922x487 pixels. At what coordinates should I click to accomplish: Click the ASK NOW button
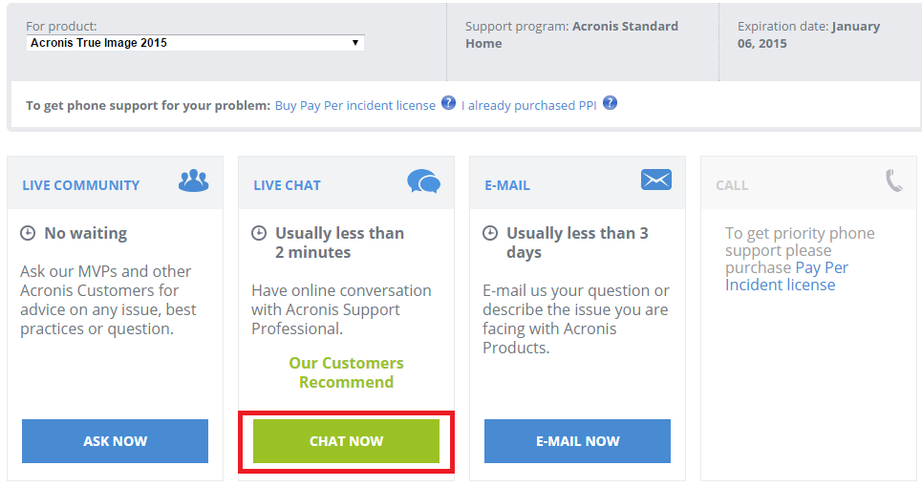point(116,441)
